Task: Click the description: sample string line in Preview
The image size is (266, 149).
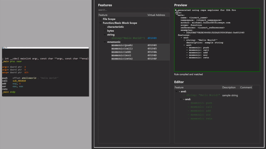Action: 204,43
